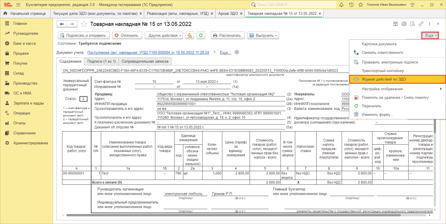Screen dimensions: 446x224
Task: Select Карточка документа menu item
Action: [397, 44]
